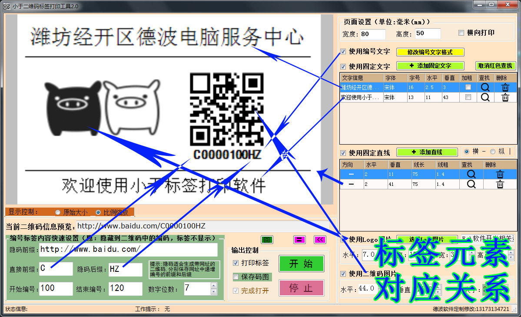Screen dimensions: 521x317
Task: Click the 取消红色查找 button
Action: point(495,66)
